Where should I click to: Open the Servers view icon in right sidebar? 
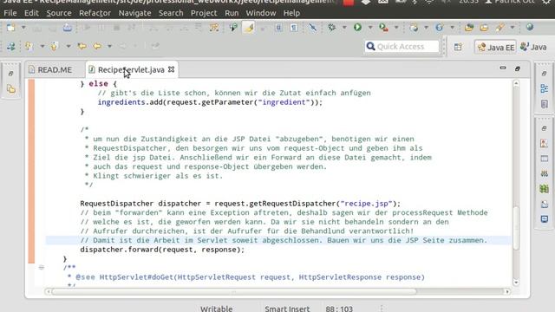[x=544, y=173]
